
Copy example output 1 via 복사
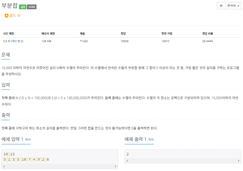151,140
